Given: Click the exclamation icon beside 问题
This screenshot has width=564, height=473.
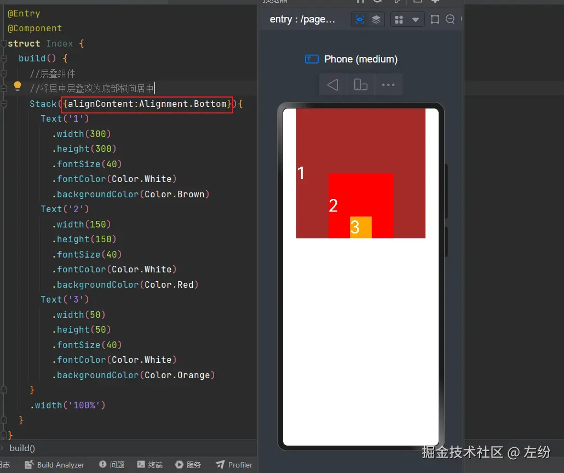Looking at the screenshot, I should click(102, 464).
